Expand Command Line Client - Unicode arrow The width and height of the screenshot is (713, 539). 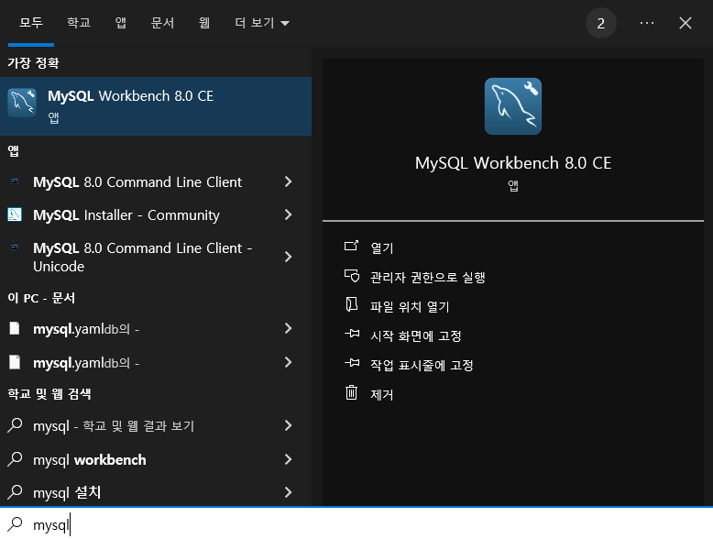(288, 257)
